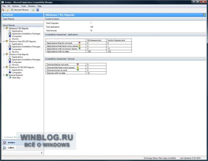Click the yellow warning icon beside Applications minor issues

79,45
